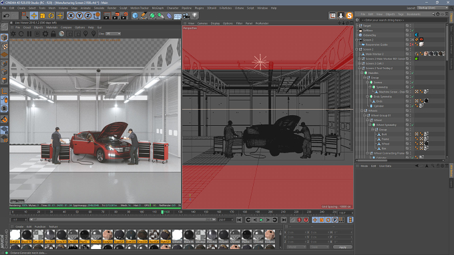Toggle the Z axis lock
This screenshot has height=255, width=454.
(x=87, y=15)
